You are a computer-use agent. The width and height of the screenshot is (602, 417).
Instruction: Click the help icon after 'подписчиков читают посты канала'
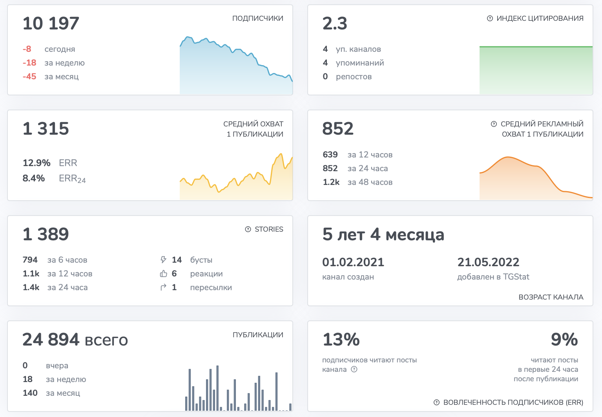(x=354, y=369)
